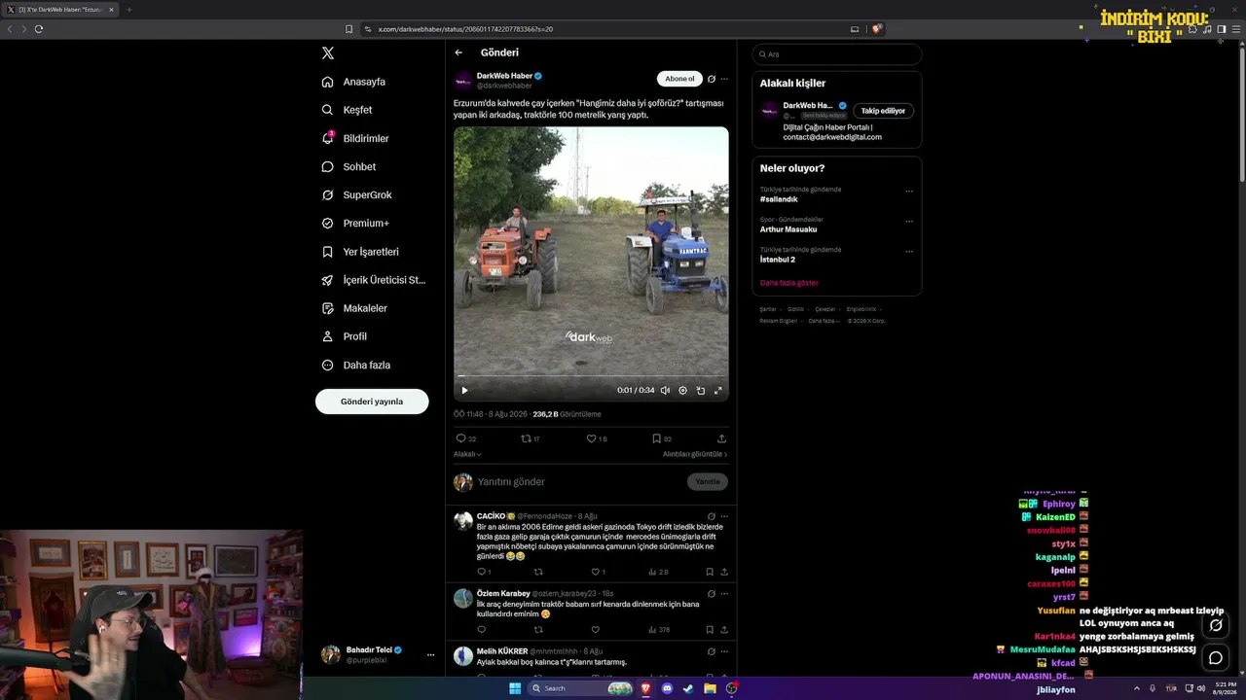Repost Özlem Karabey's reply

point(538,629)
